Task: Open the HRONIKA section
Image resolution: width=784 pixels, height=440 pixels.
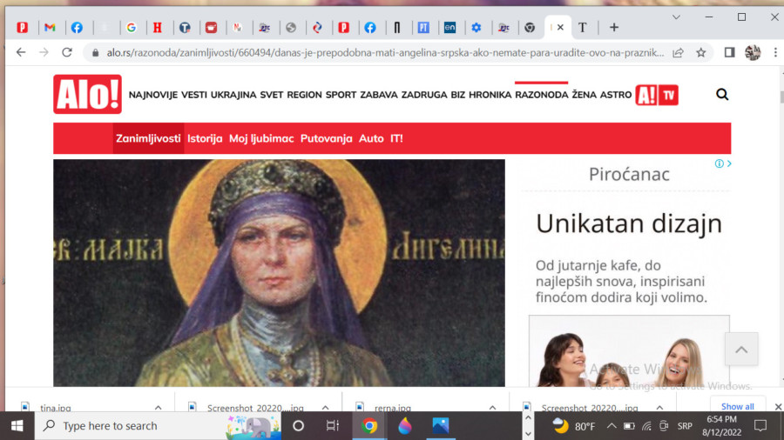Action: coord(490,95)
